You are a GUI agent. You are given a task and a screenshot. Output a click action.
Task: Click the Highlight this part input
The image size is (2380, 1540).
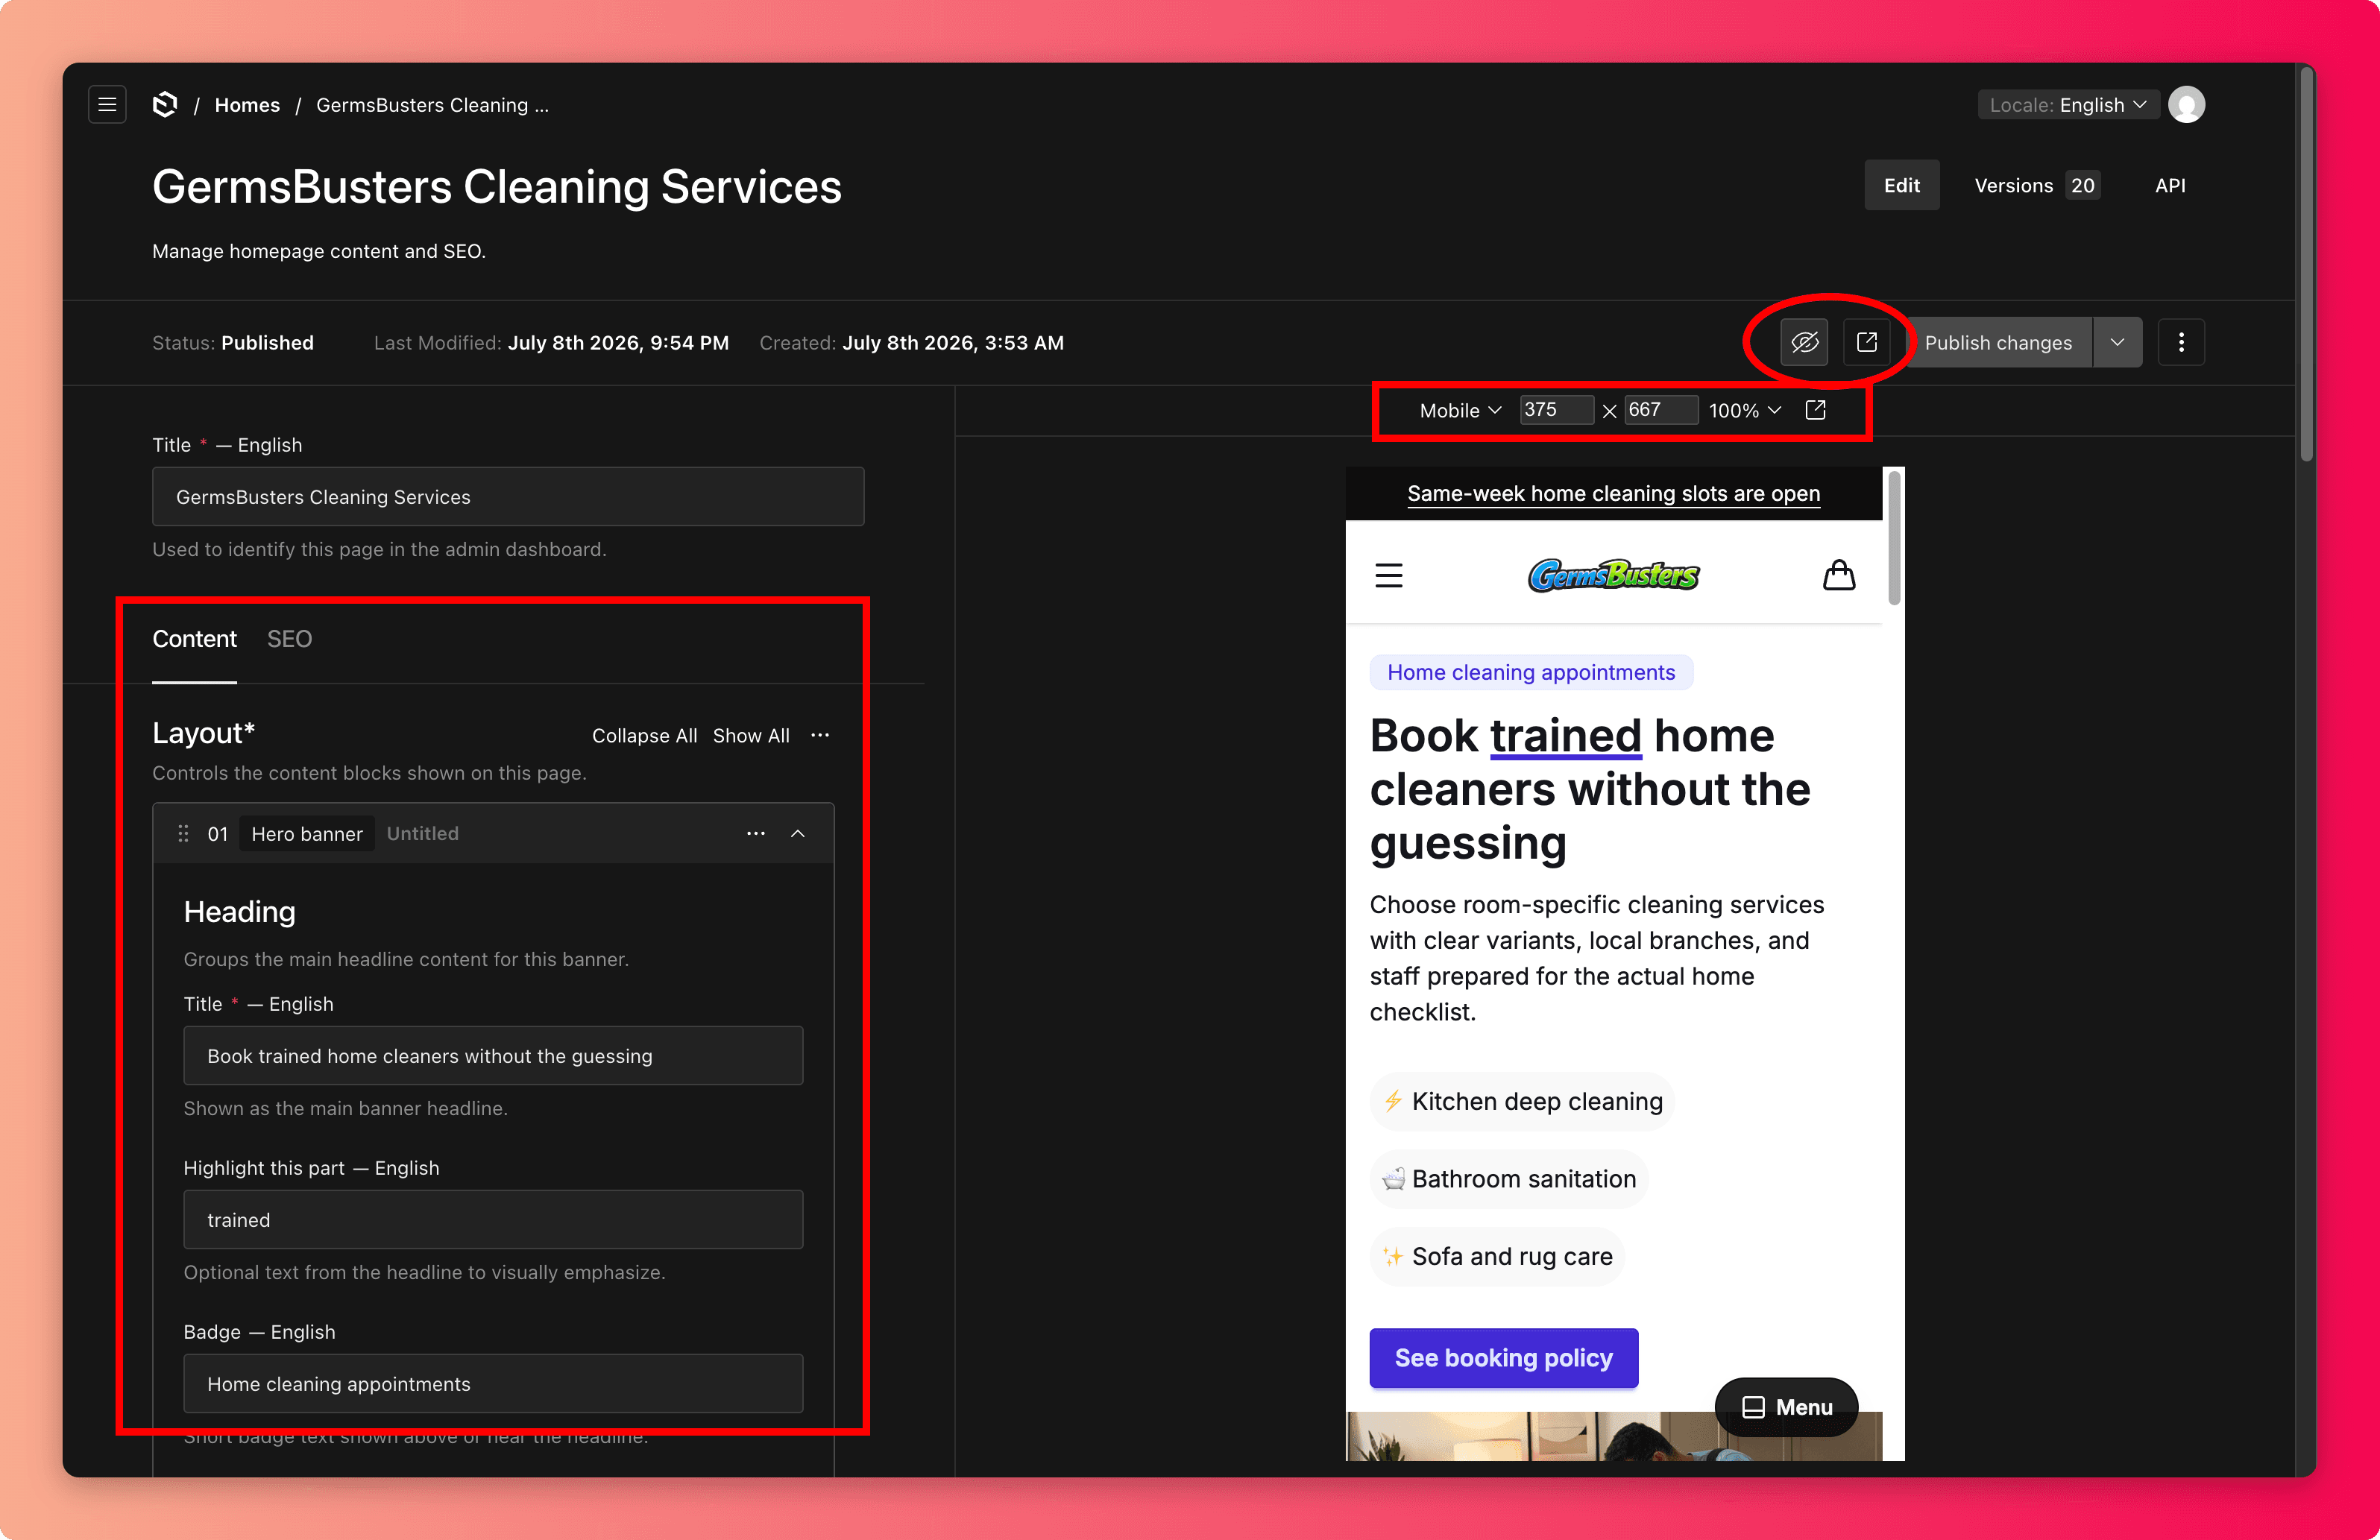(493, 1219)
